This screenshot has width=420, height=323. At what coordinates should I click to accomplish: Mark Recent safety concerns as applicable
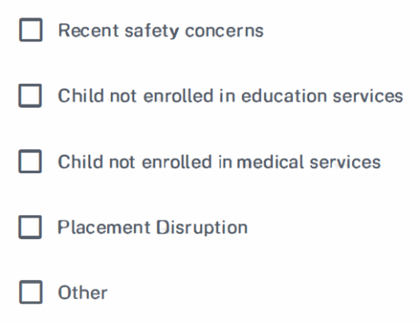[x=30, y=30]
